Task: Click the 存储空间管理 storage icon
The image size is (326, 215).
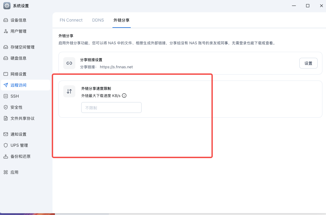Action: pos(6,47)
